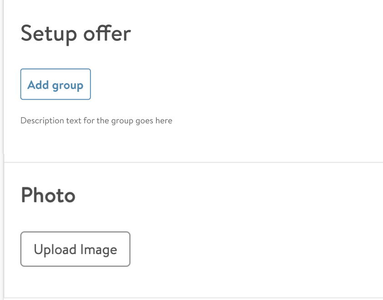This screenshot has height=300, width=383.
Task: Select the description under Add group
Action: [x=96, y=120]
